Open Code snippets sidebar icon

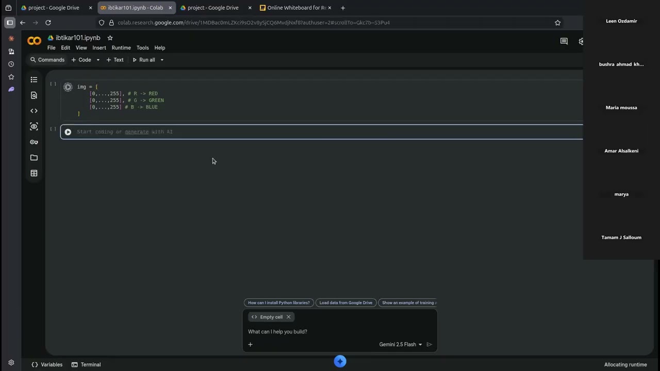(34, 111)
